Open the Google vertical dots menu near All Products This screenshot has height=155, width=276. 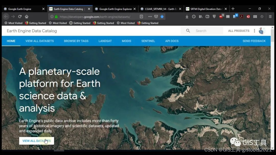point(254,31)
